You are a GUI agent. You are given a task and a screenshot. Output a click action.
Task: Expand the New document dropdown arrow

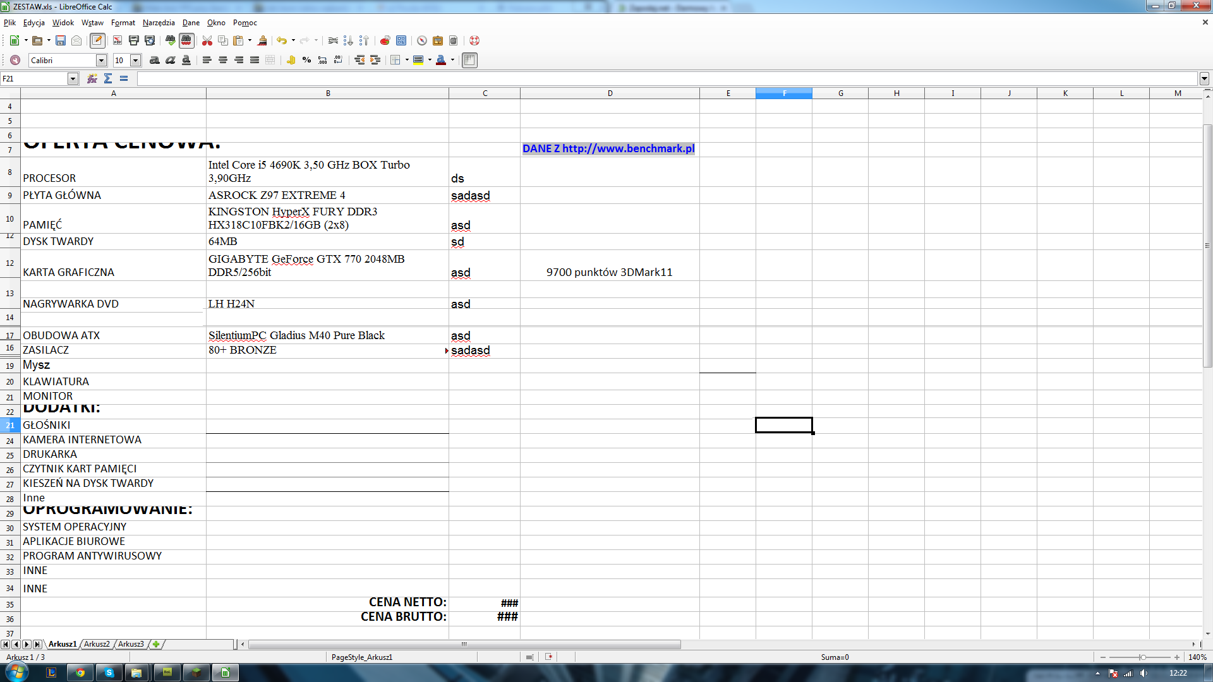click(x=26, y=40)
